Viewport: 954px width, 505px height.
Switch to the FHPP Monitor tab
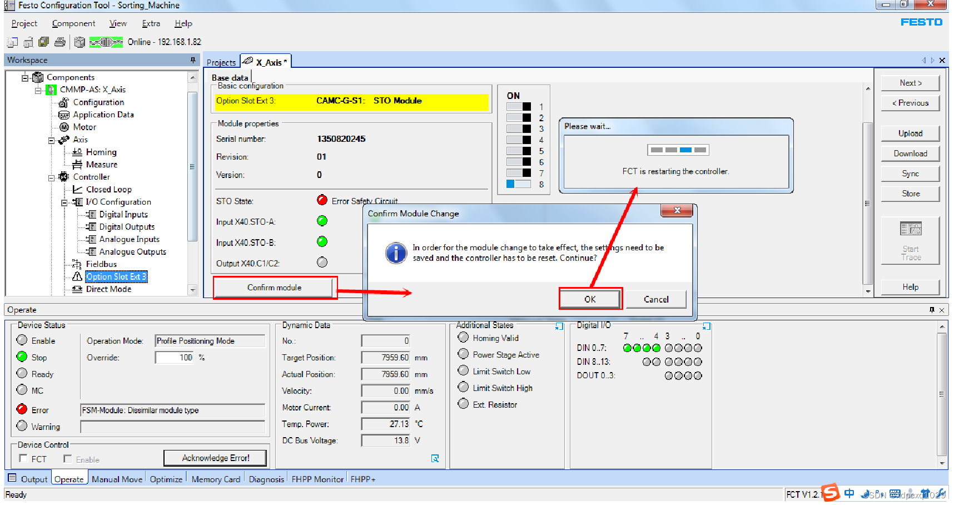pos(317,479)
